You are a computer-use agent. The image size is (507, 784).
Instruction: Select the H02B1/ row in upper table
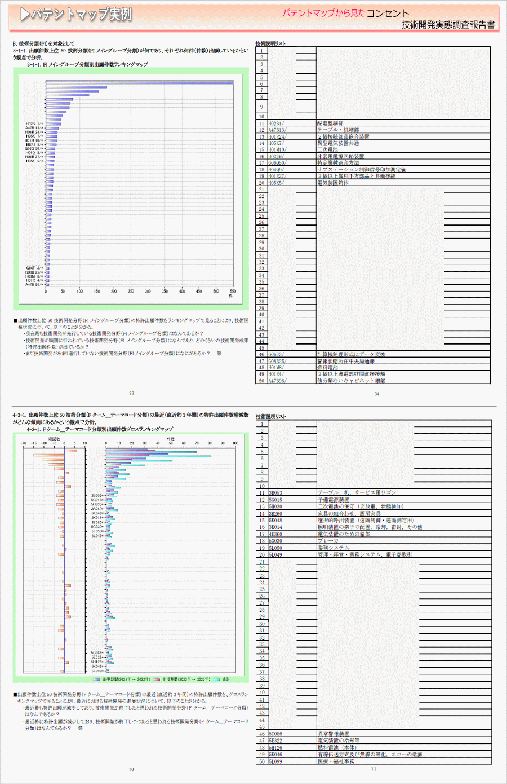pos(276,124)
